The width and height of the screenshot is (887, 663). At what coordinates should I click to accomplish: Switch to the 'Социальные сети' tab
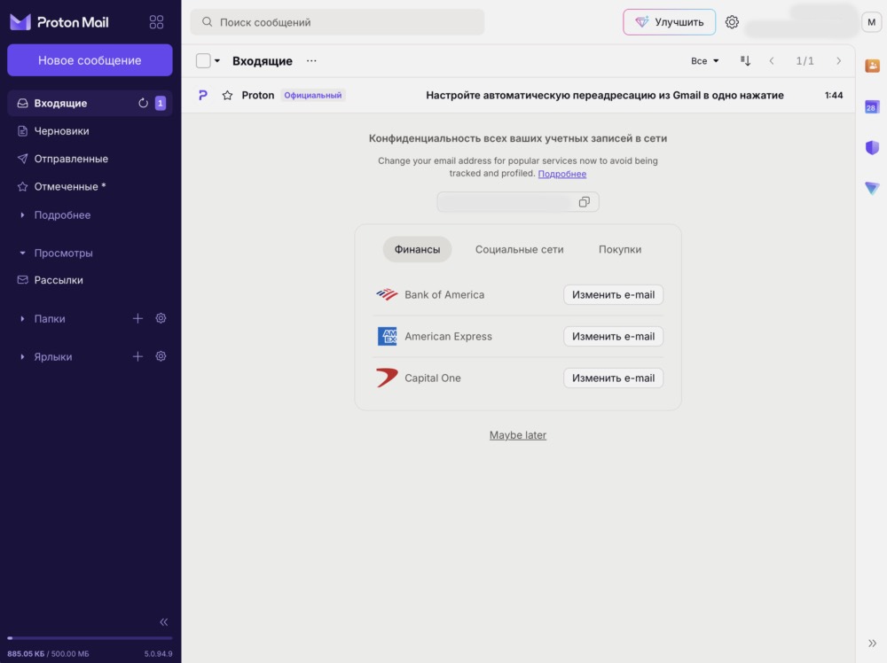pyautogui.click(x=519, y=249)
